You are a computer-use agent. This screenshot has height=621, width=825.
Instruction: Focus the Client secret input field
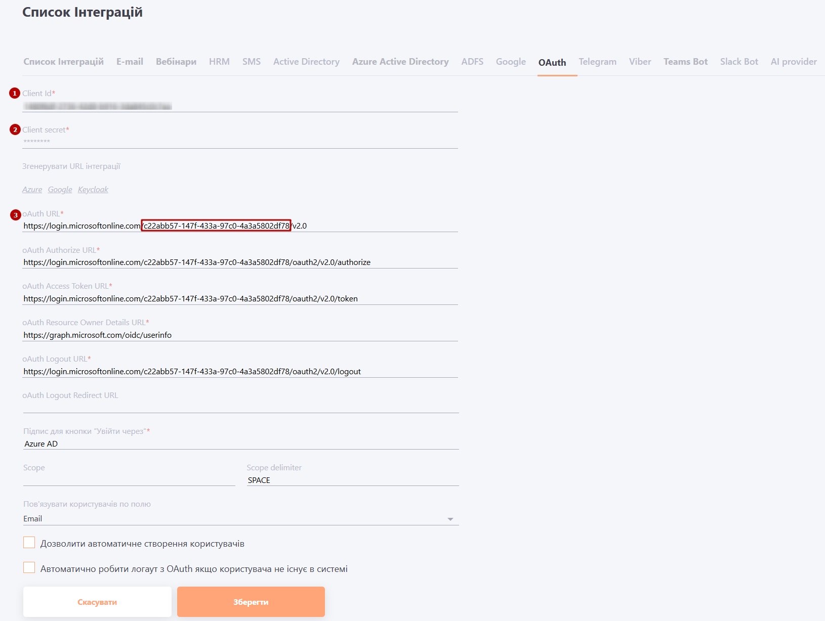(240, 142)
